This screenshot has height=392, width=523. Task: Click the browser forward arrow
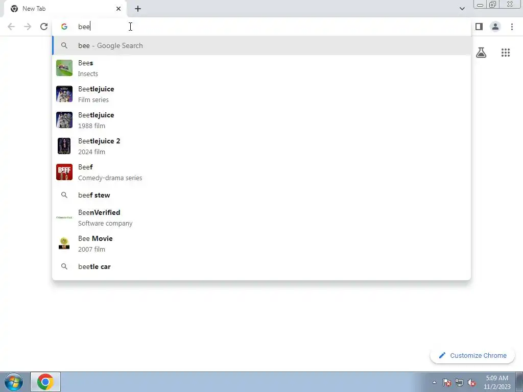tap(28, 27)
